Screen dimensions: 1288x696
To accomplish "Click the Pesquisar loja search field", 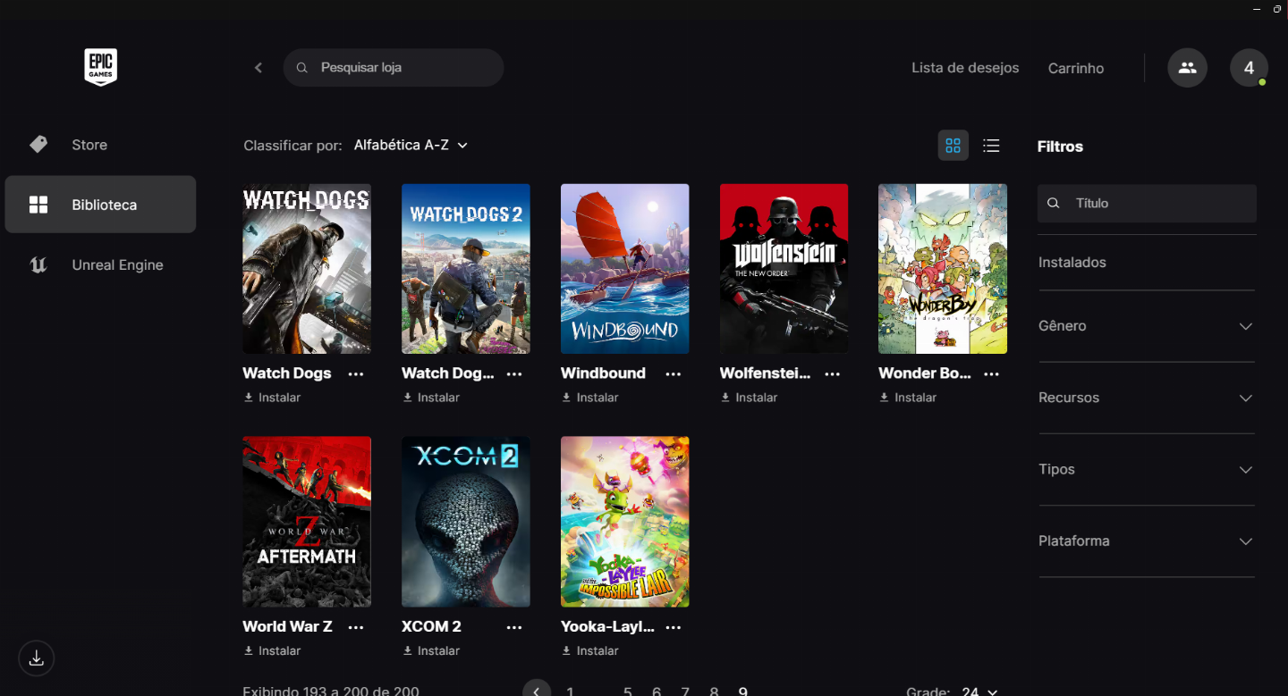I will point(394,68).
